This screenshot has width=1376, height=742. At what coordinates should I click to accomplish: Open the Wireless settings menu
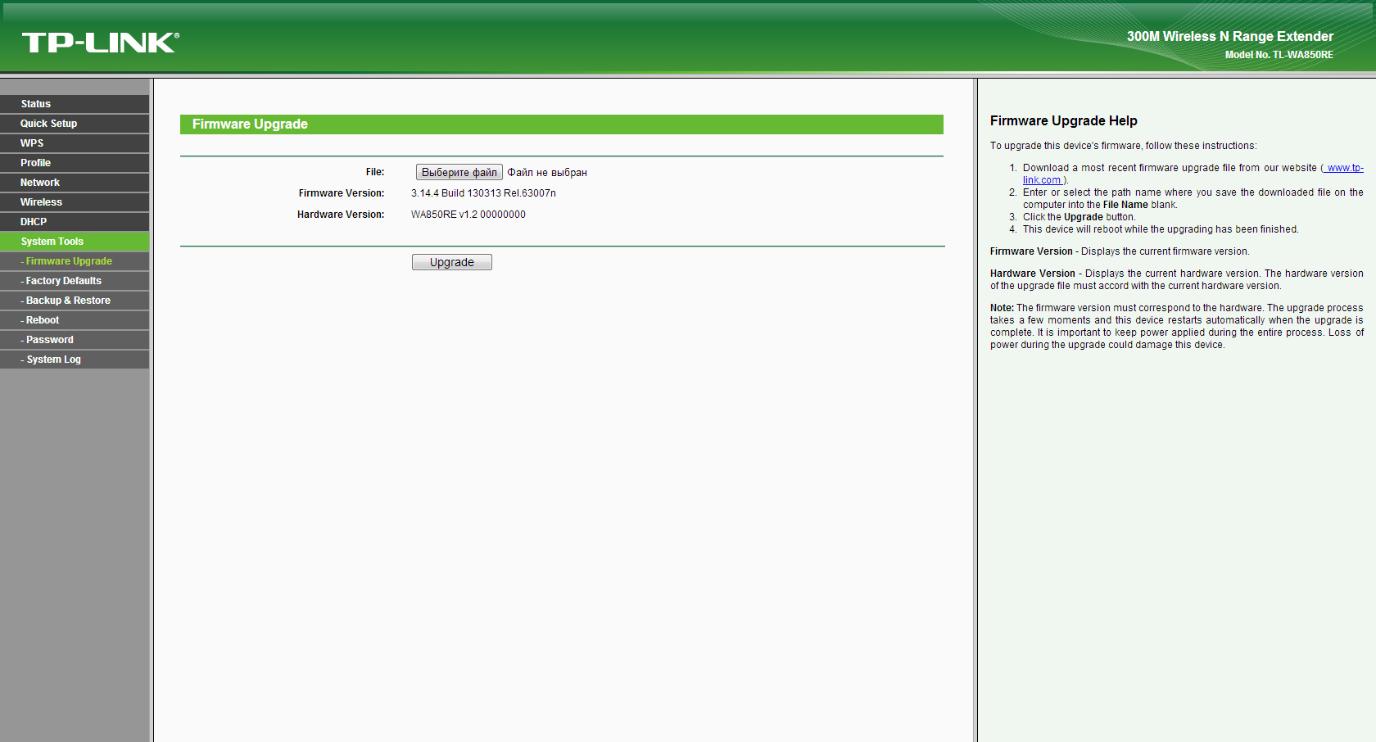[75, 202]
